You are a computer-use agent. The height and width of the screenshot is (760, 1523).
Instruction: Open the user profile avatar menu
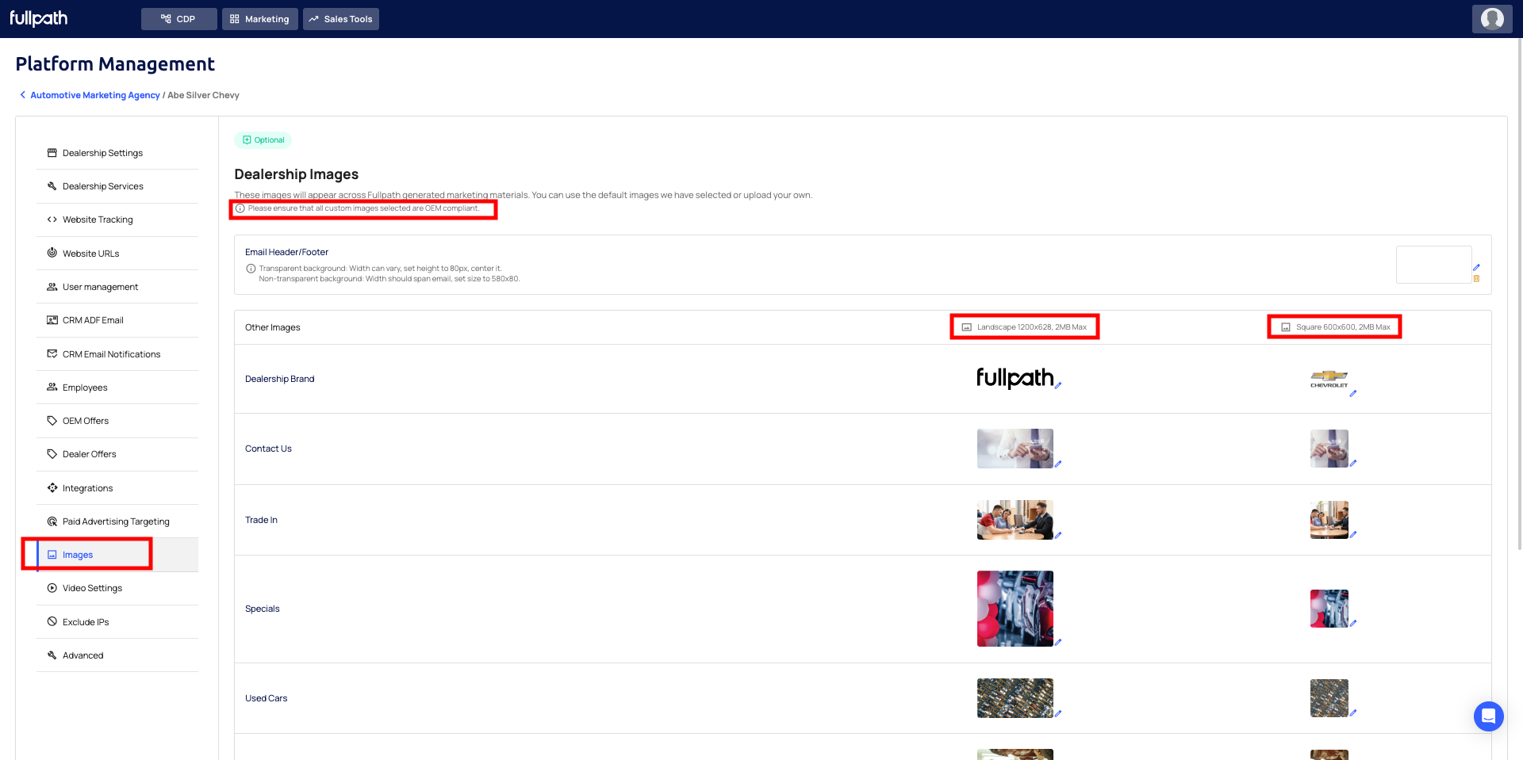click(x=1492, y=19)
